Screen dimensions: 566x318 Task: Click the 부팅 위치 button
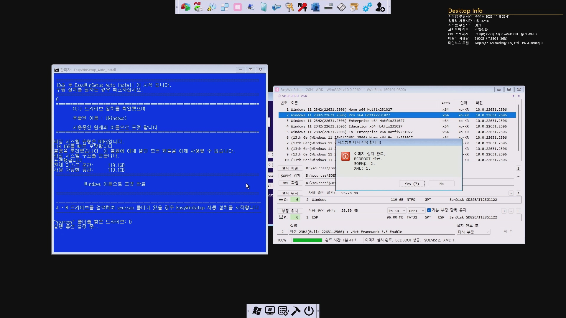click(x=290, y=211)
